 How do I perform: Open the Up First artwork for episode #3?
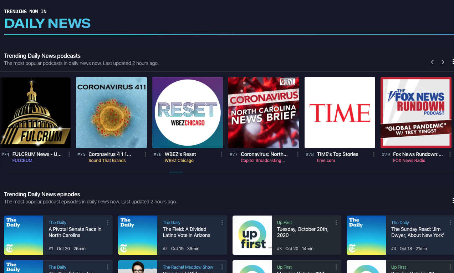tap(252, 235)
